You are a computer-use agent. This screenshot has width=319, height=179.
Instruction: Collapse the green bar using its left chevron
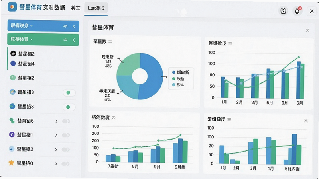pyautogui.click(x=74, y=40)
